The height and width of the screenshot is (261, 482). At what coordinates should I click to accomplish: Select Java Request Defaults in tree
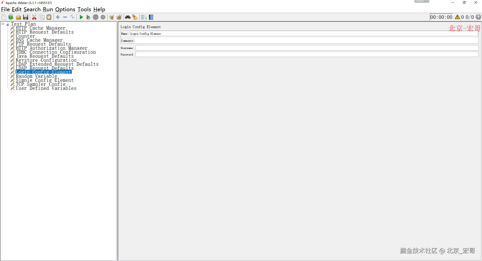(45, 56)
